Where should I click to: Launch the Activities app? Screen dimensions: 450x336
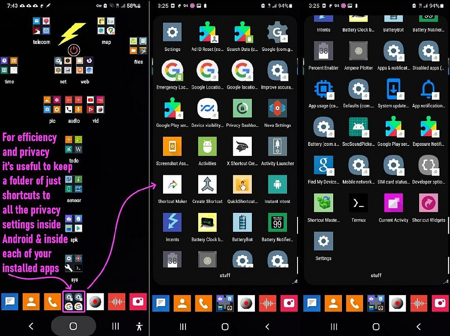click(207, 146)
